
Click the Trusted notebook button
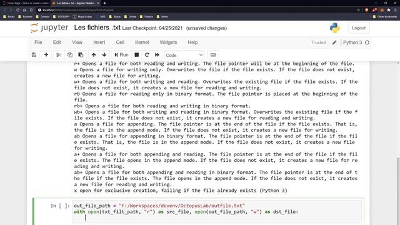tap(318, 42)
